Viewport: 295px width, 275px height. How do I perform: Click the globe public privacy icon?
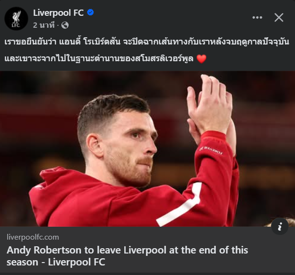pos(65,25)
